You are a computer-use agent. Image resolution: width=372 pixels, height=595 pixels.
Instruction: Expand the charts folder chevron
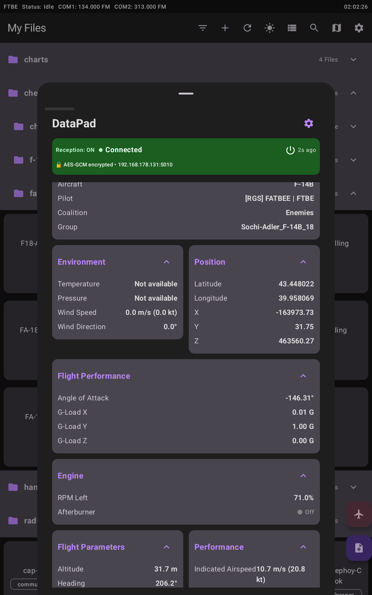pos(353,59)
